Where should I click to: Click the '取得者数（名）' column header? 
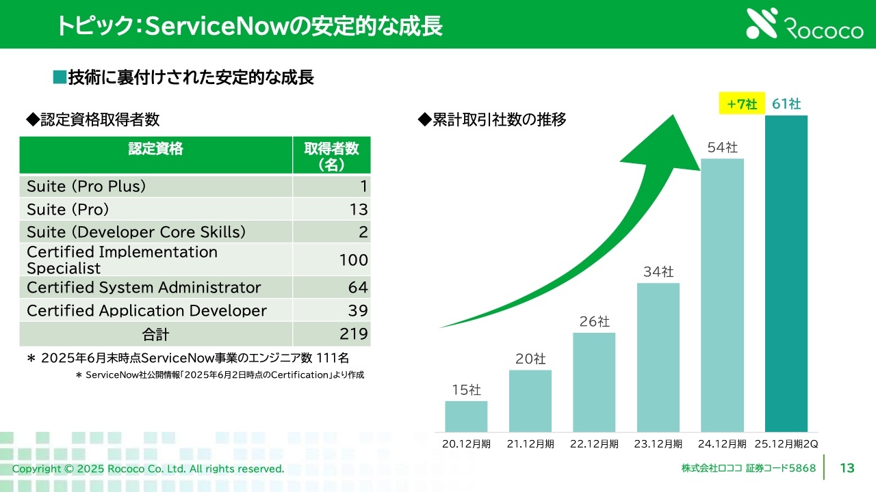(332, 156)
